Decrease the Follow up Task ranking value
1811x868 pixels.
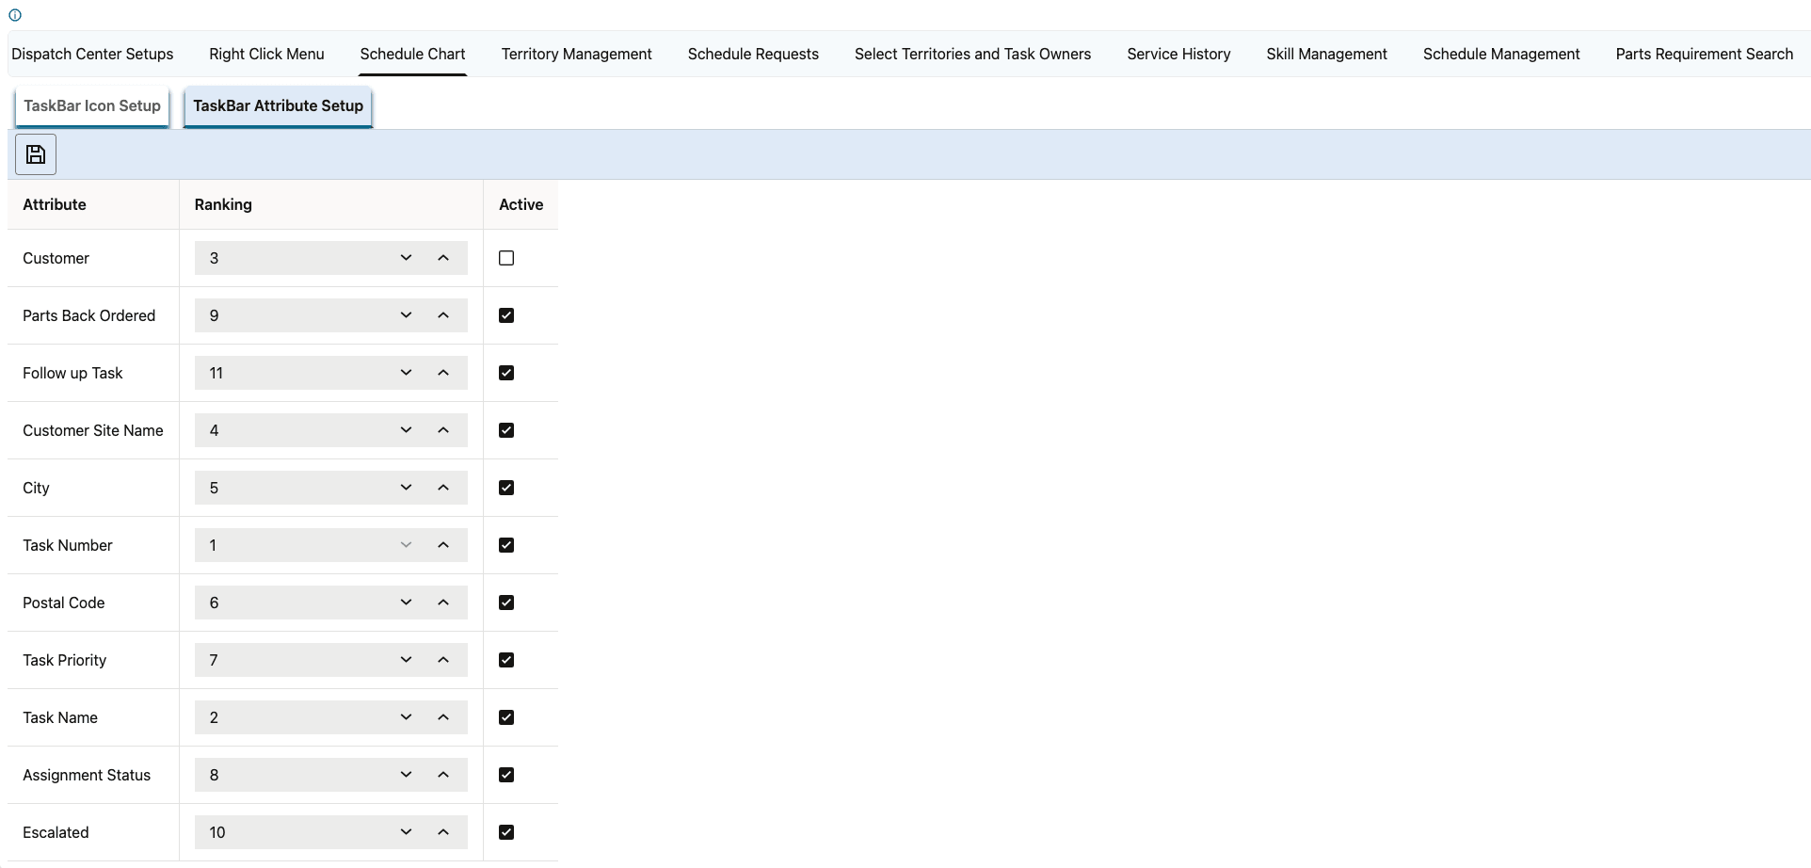(x=406, y=372)
